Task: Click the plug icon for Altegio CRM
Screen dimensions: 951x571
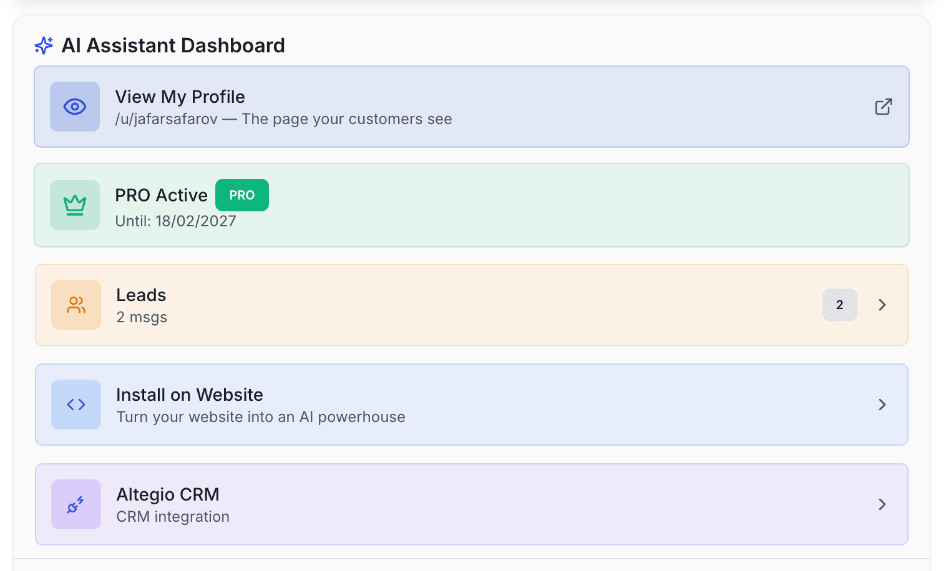Action: point(76,504)
